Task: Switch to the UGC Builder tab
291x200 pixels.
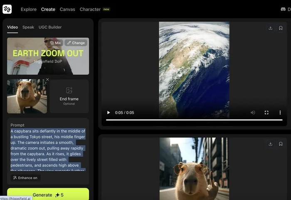Action: [x=50, y=27]
